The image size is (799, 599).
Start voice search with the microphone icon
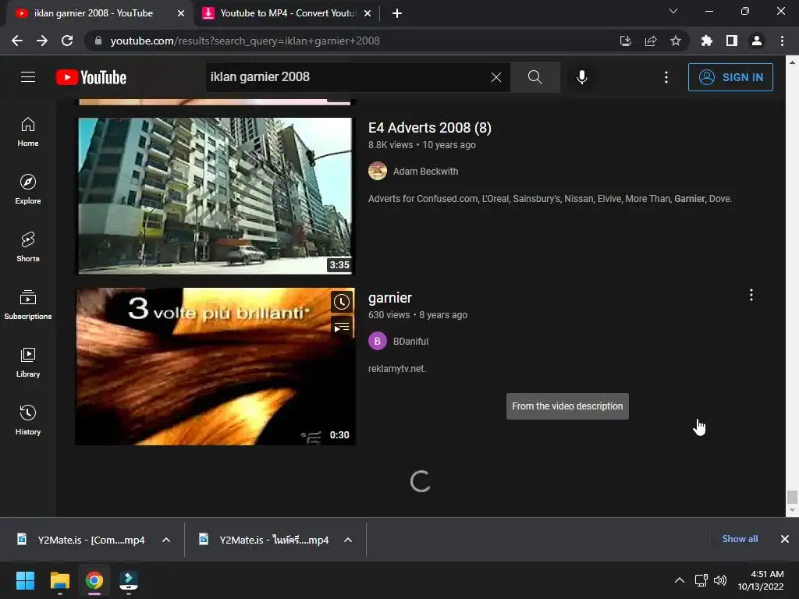[x=582, y=77]
